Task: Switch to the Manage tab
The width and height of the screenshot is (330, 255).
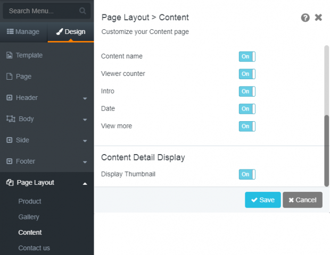Action: tap(23, 32)
